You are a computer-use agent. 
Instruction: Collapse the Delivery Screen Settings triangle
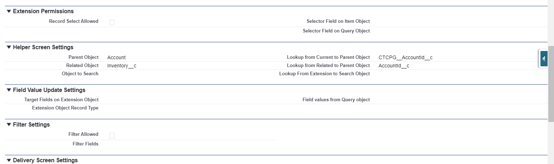pyautogui.click(x=9, y=160)
